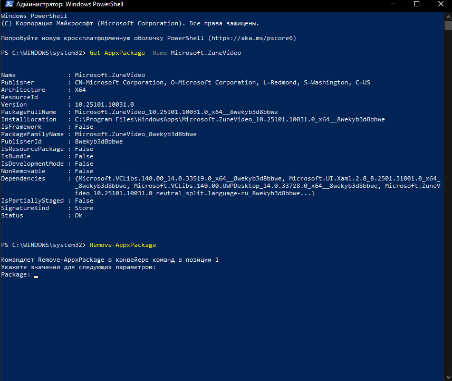
Task: Click the gray "-Name" parameter
Action: (x=158, y=53)
